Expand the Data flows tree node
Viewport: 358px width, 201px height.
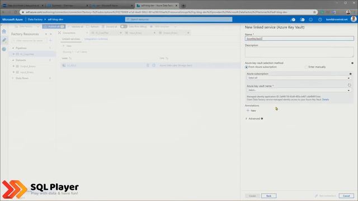point(13,78)
